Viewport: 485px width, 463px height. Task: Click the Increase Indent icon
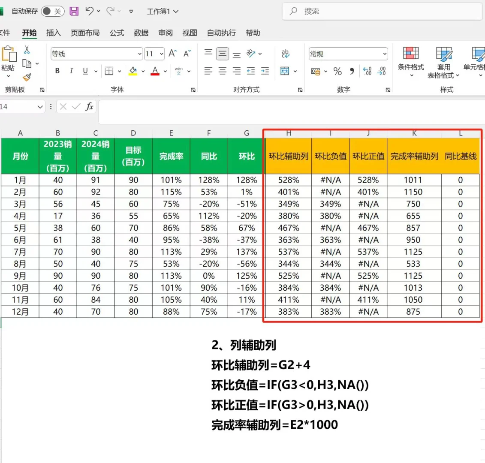(x=265, y=71)
